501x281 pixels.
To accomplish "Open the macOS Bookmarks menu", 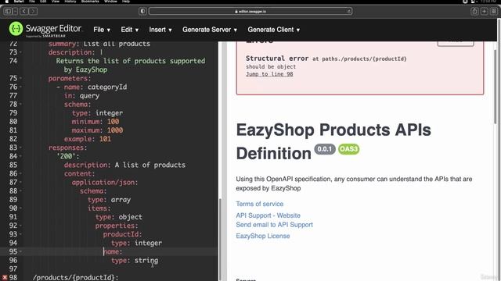I will click(90, 2).
